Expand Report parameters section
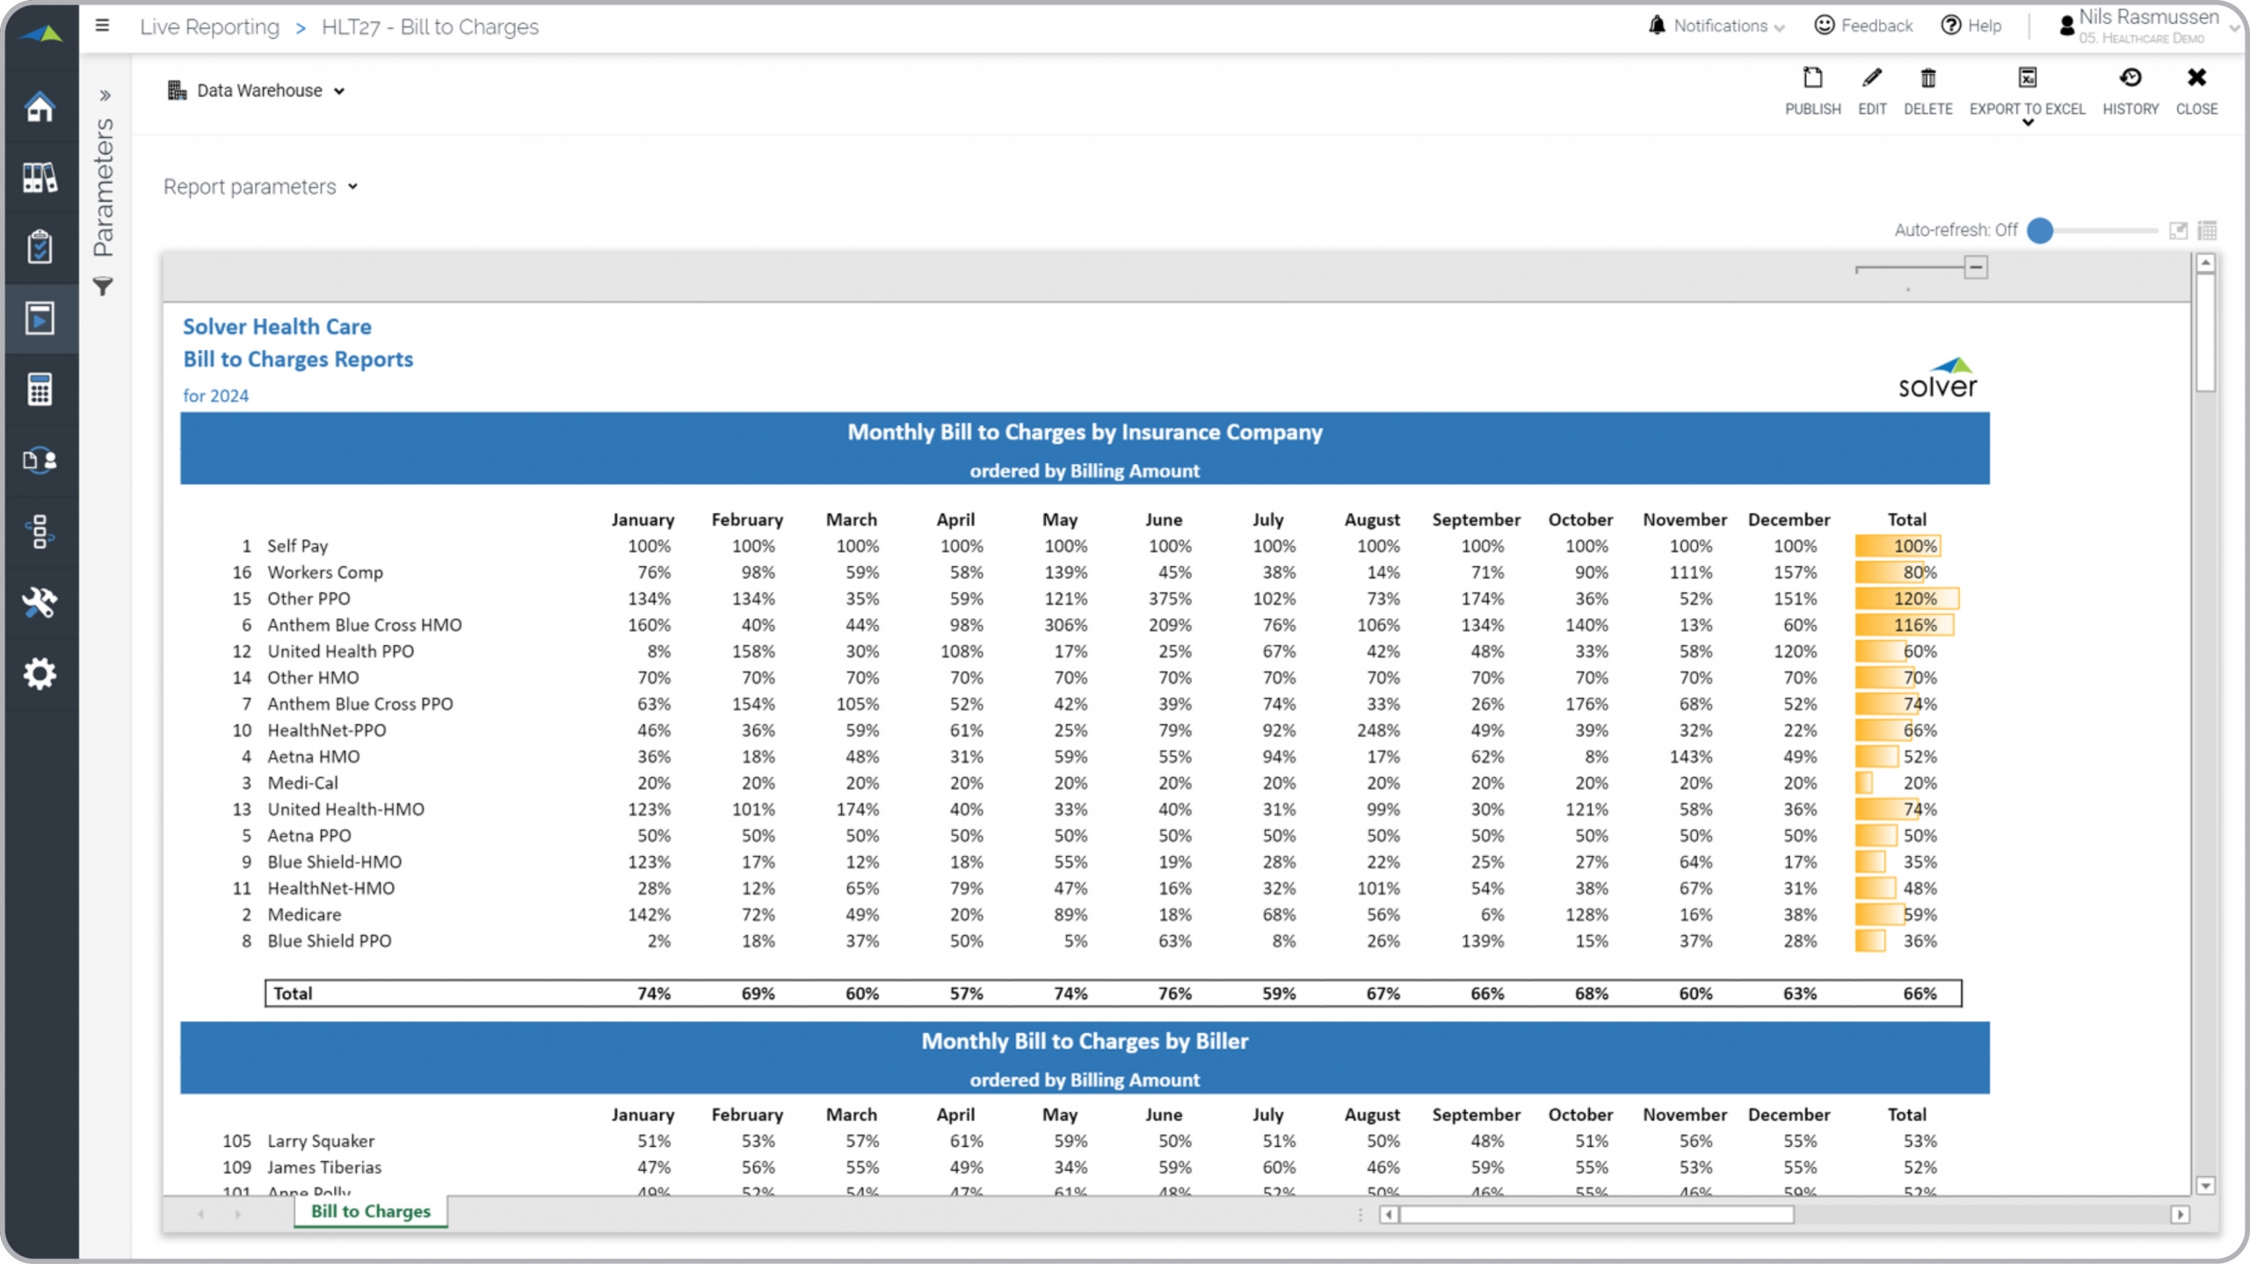 (x=260, y=186)
